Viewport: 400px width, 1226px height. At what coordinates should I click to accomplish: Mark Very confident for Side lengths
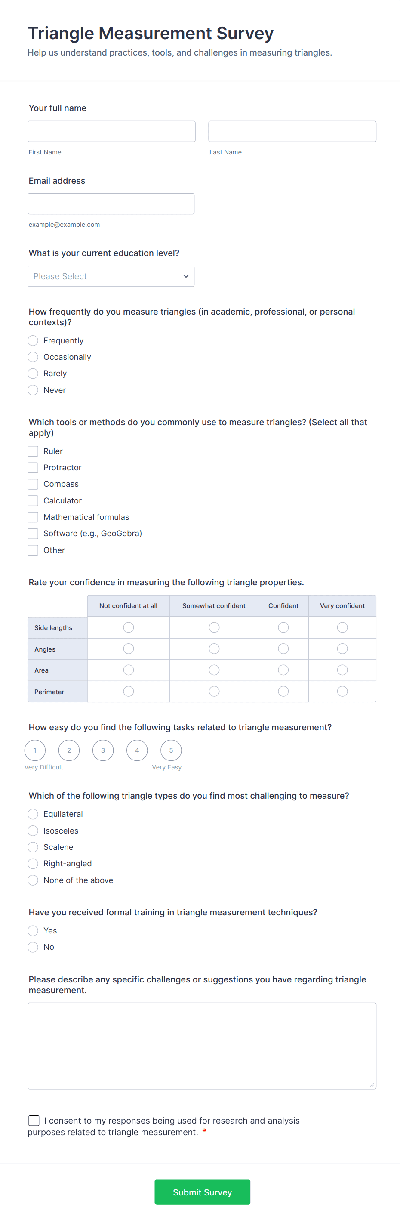[342, 627]
